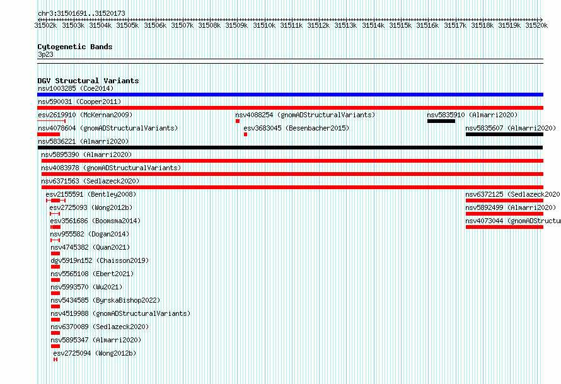Select the small red nsv4088254 glyph
561x384 pixels.
point(238,121)
